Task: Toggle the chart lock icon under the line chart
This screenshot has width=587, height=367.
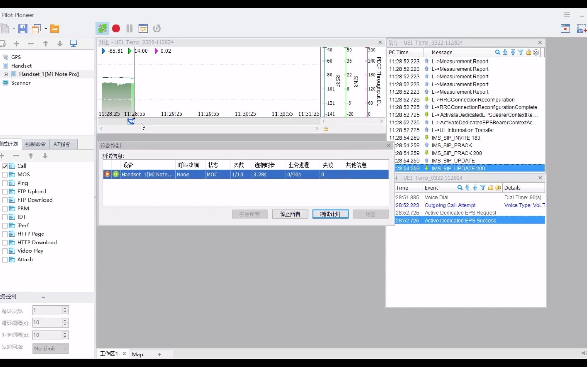Action: (326, 129)
